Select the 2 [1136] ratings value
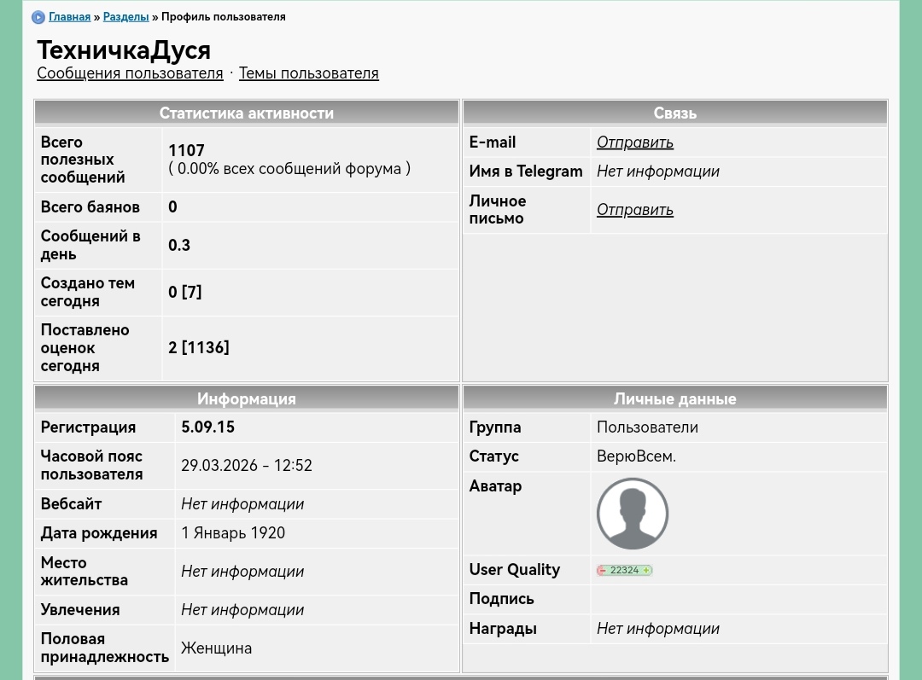This screenshot has width=922, height=680. pos(199,347)
